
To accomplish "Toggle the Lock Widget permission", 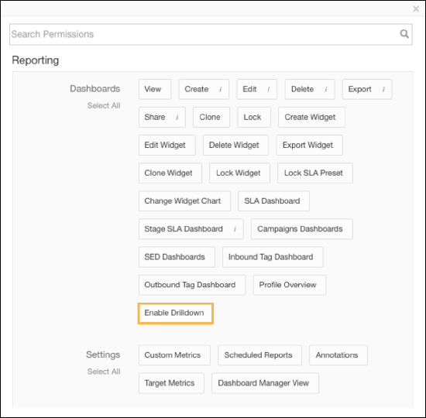I will pos(239,173).
